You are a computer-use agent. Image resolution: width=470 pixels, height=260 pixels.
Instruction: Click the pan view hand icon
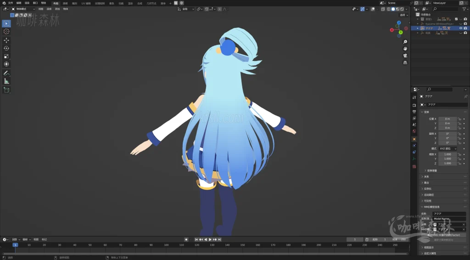pos(405,49)
